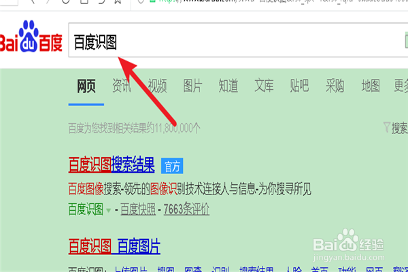The width and height of the screenshot is (408, 272).
Task: Open the 百度快照 cached link
Action: click(x=138, y=209)
